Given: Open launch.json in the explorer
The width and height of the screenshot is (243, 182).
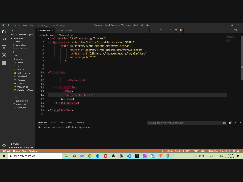Looking at the screenshot, I should [21, 45].
